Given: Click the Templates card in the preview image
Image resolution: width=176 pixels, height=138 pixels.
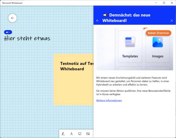Looking at the screenshot, I should click(130, 47).
